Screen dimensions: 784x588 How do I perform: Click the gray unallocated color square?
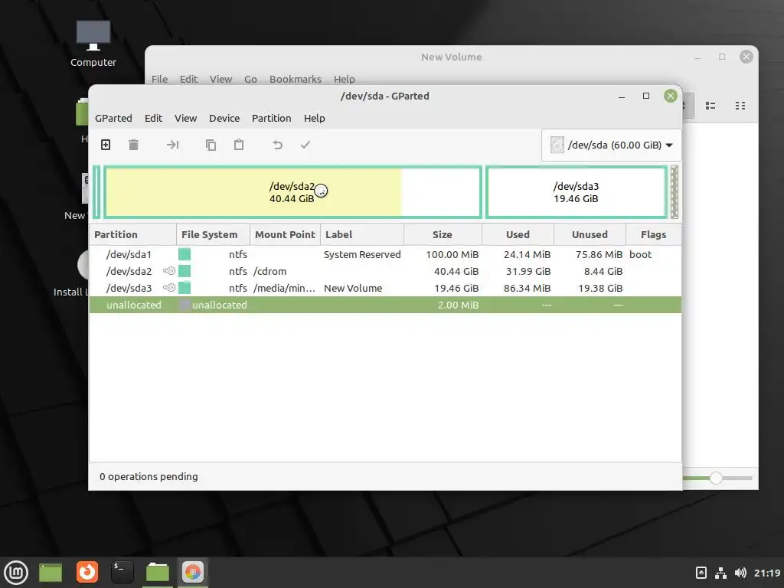185,305
